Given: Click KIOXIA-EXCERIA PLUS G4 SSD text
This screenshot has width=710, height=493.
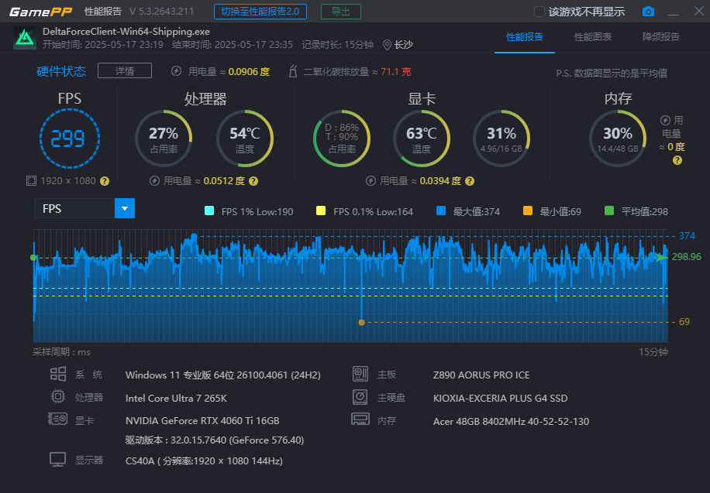Looking at the screenshot, I should click(x=501, y=399).
